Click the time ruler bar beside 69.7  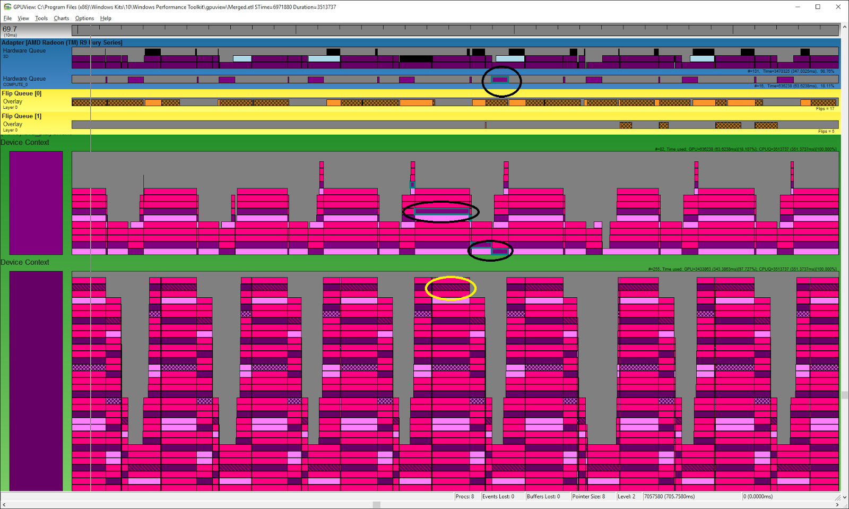[x=455, y=31]
